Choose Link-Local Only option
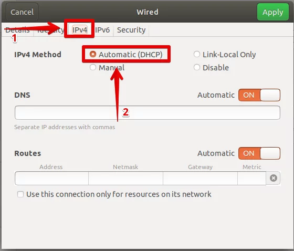 [x=197, y=55]
